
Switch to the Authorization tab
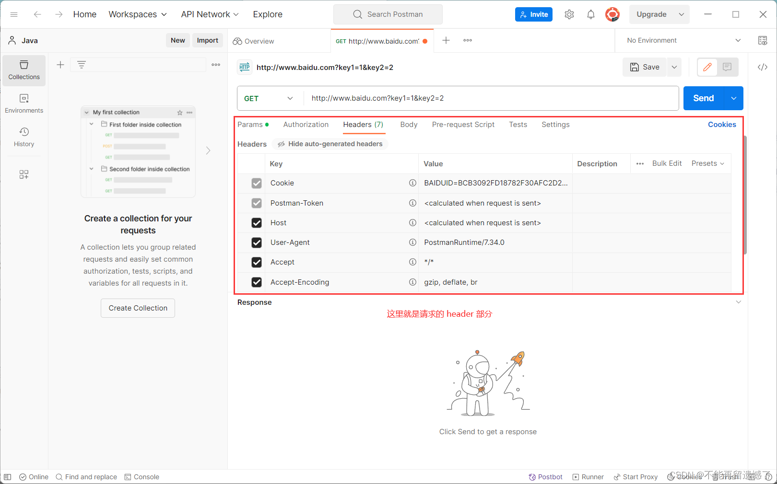pos(306,125)
